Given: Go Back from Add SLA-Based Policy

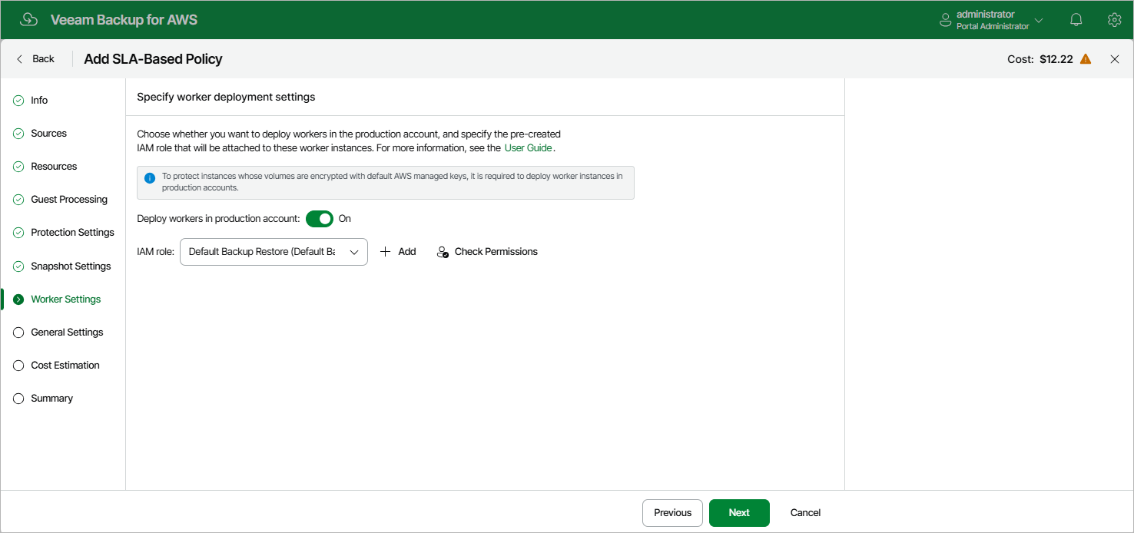Looking at the screenshot, I should click(35, 59).
